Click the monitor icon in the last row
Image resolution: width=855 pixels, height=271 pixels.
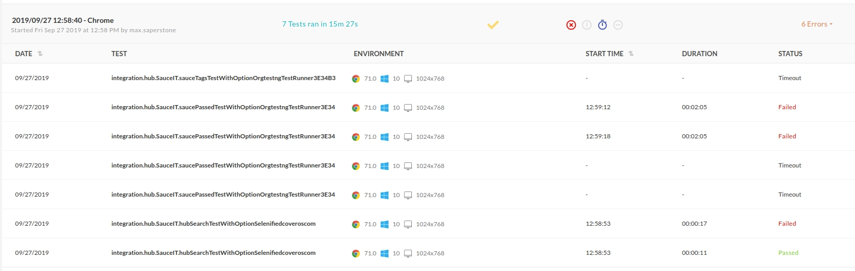point(408,253)
